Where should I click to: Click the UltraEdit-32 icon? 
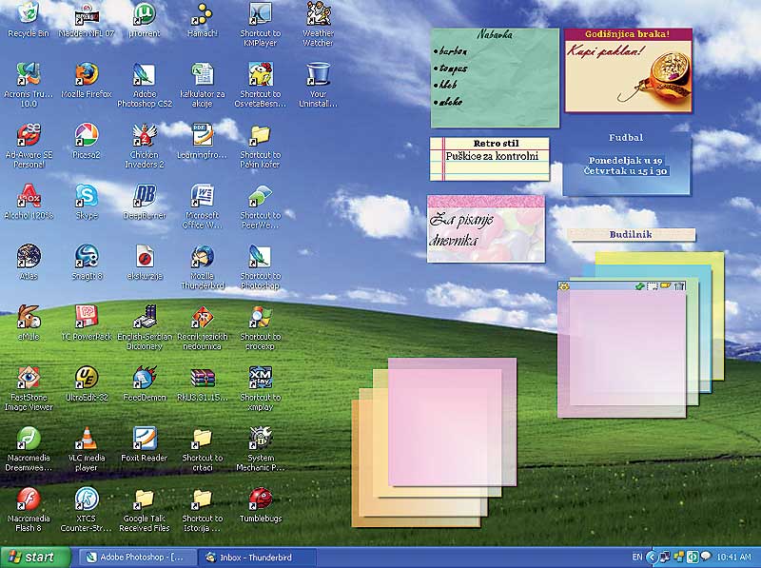coord(87,377)
